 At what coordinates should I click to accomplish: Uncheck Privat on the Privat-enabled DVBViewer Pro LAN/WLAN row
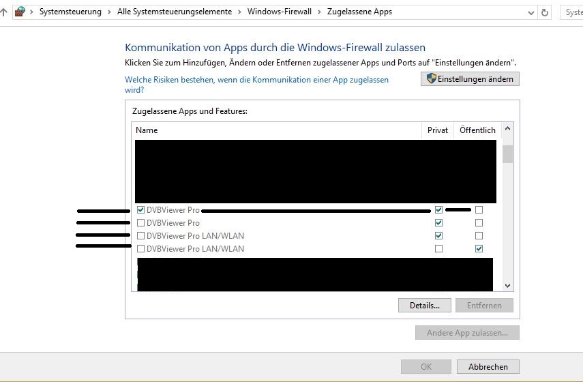click(438, 236)
